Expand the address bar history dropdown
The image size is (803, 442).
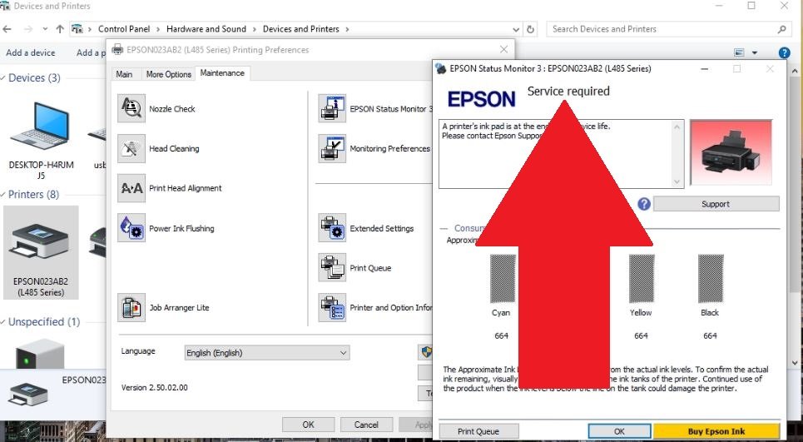point(516,29)
